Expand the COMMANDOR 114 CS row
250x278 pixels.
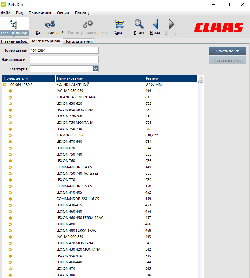10,167
